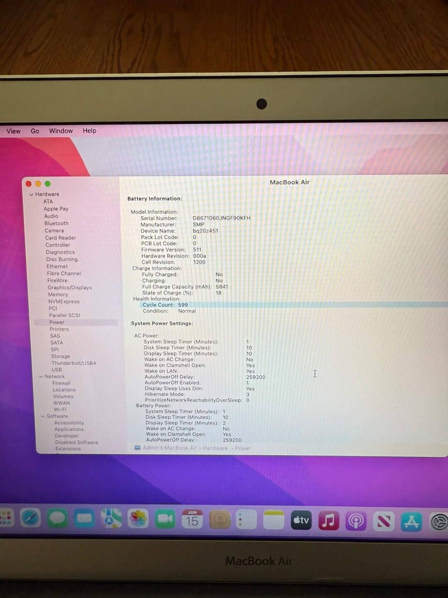Screen dimensions: 448x598
Task: Open Calendar showing Jun 15
Action: click(x=192, y=519)
